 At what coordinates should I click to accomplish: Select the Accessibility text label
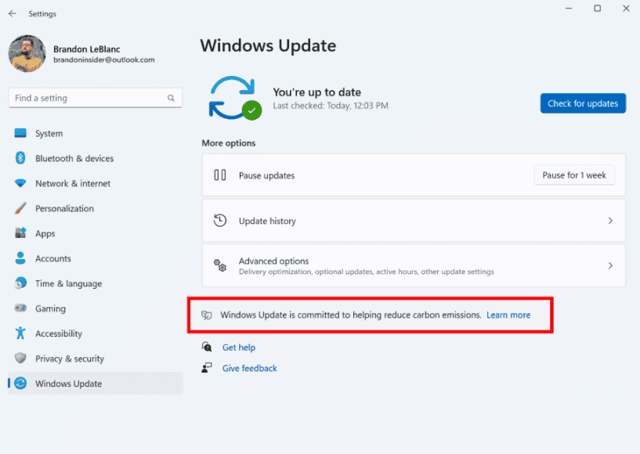click(59, 333)
